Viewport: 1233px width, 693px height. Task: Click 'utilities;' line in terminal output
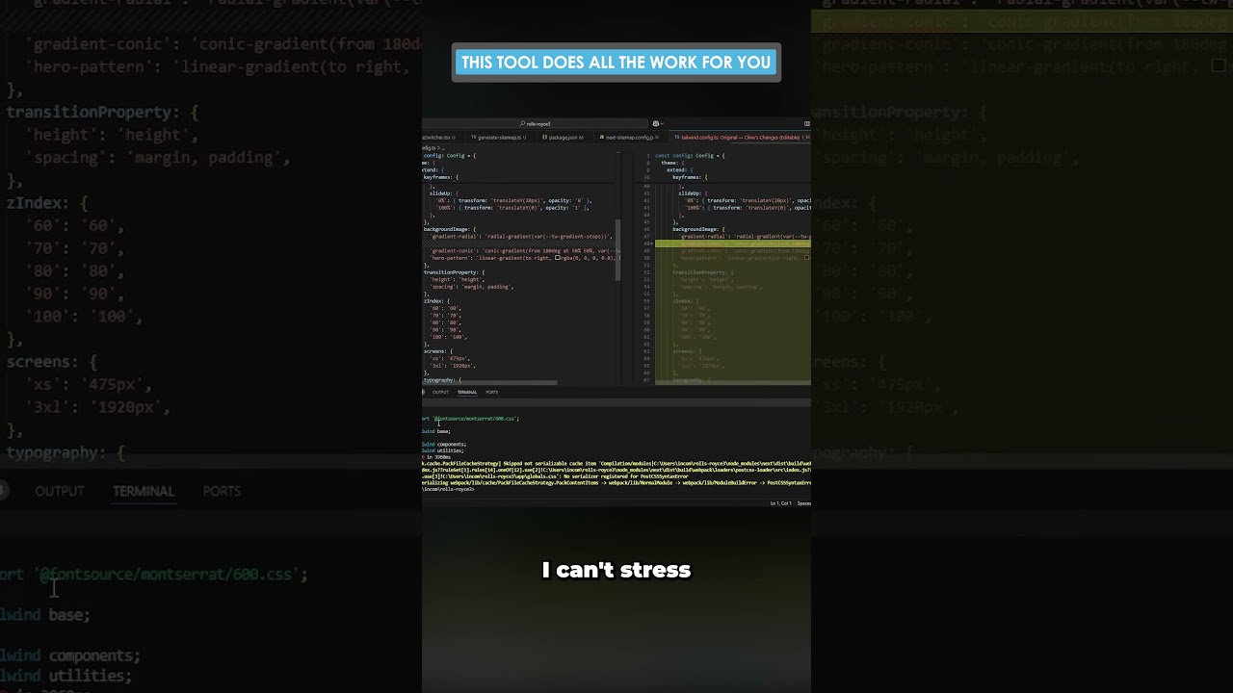click(450, 450)
